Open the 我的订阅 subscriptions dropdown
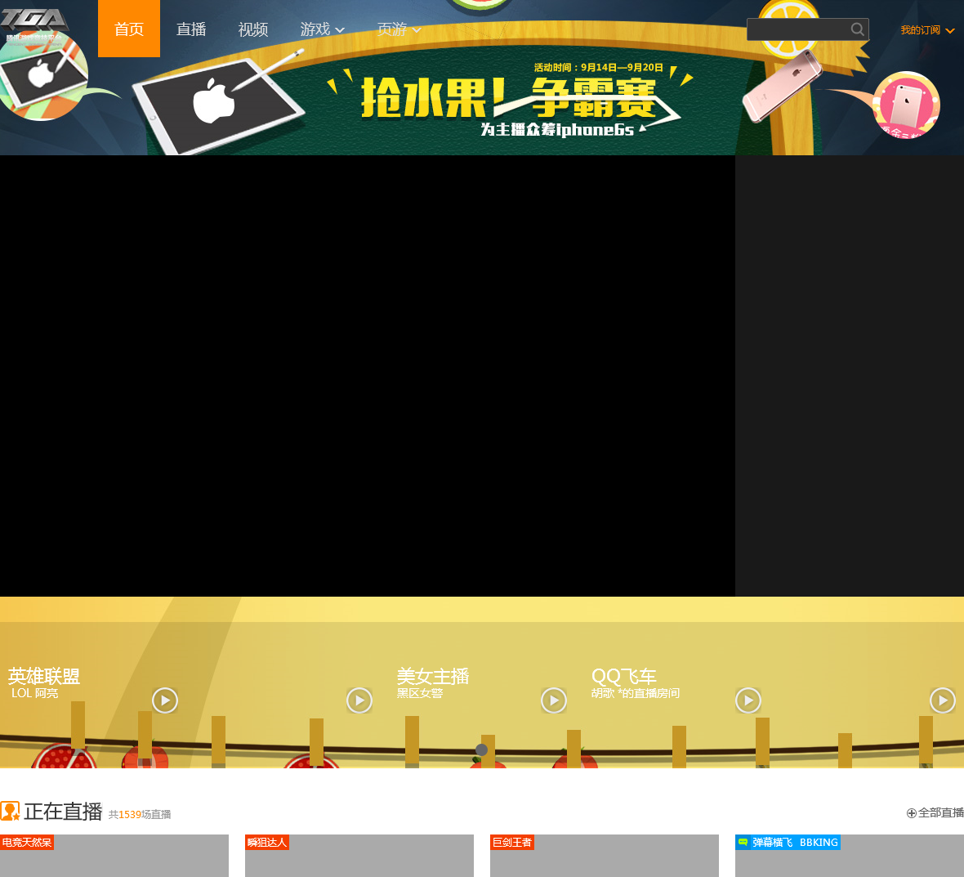Image resolution: width=964 pixels, height=877 pixels. 927,29
